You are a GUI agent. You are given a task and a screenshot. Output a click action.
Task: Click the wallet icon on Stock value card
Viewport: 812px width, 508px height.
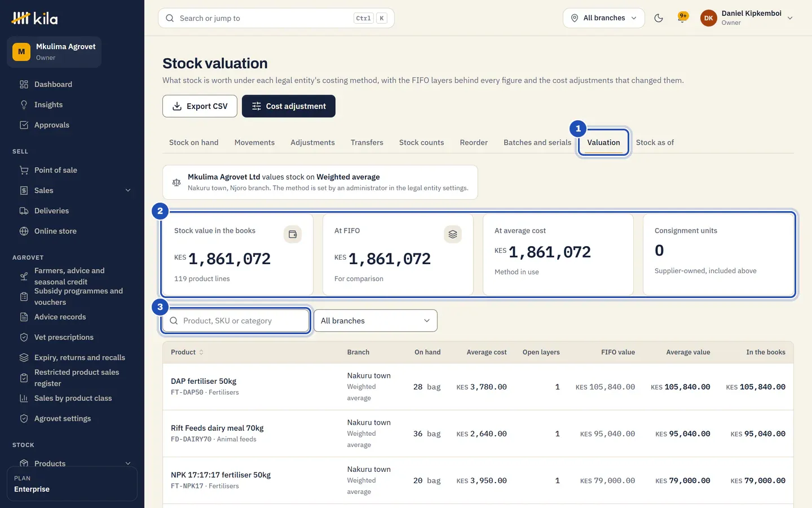coord(293,234)
